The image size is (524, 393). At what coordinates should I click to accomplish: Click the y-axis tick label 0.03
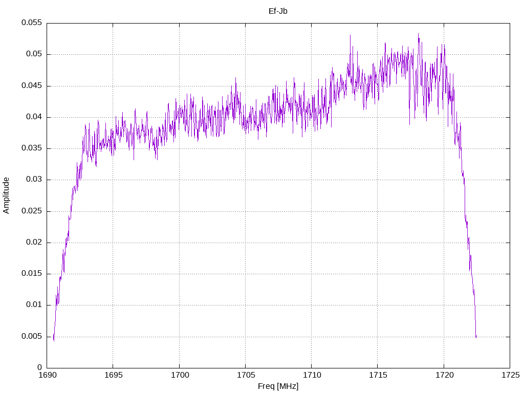(x=34, y=180)
